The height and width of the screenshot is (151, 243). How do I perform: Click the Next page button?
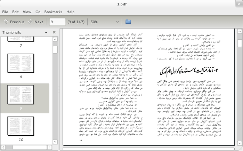[x=35, y=22]
